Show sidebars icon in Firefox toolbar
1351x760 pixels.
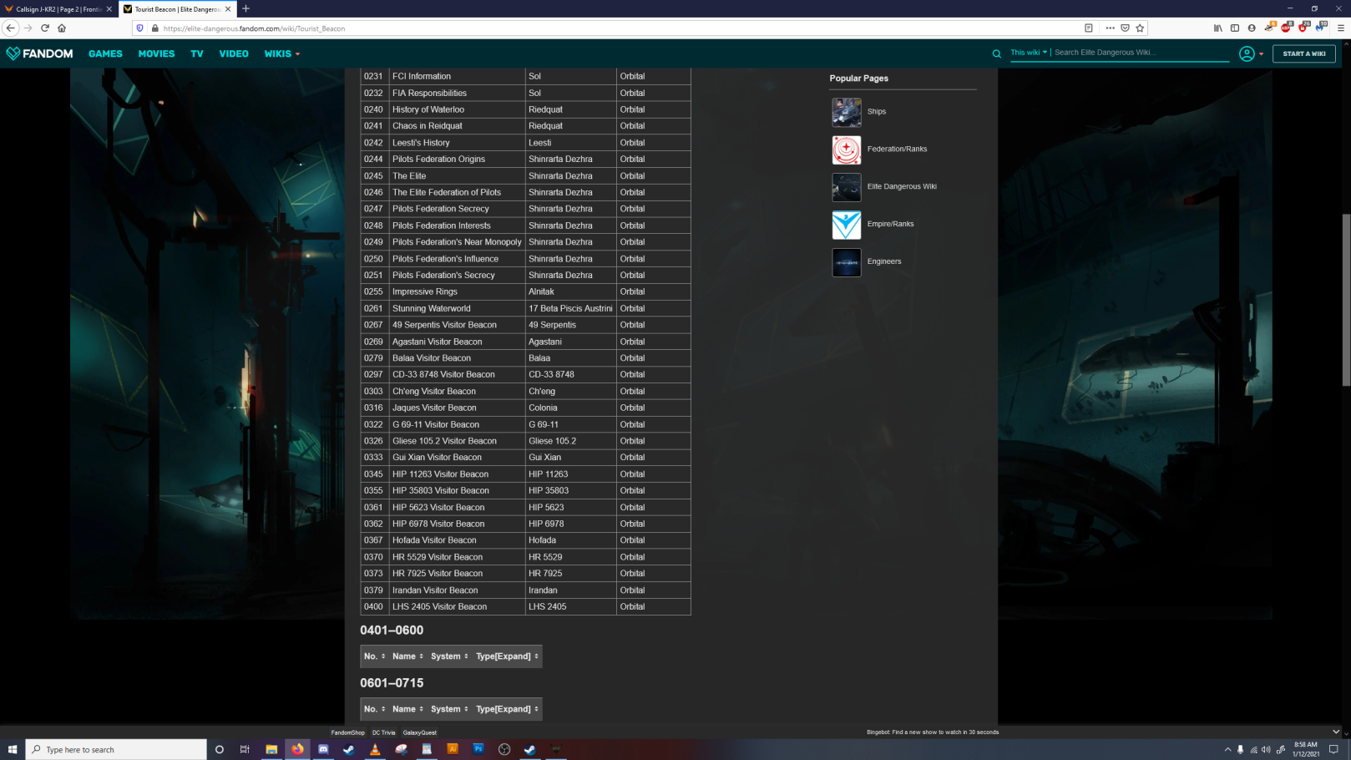[x=1235, y=28]
